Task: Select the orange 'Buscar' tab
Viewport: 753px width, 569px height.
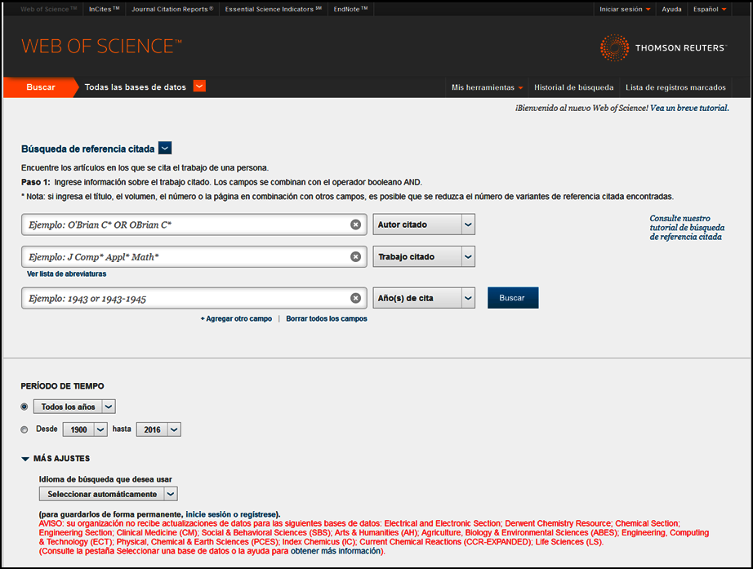Action: coord(41,87)
